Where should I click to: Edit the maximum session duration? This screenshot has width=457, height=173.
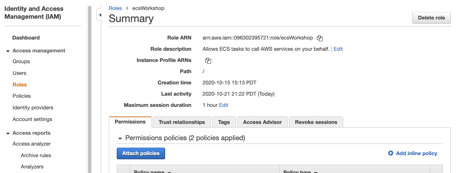coord(223,105)
